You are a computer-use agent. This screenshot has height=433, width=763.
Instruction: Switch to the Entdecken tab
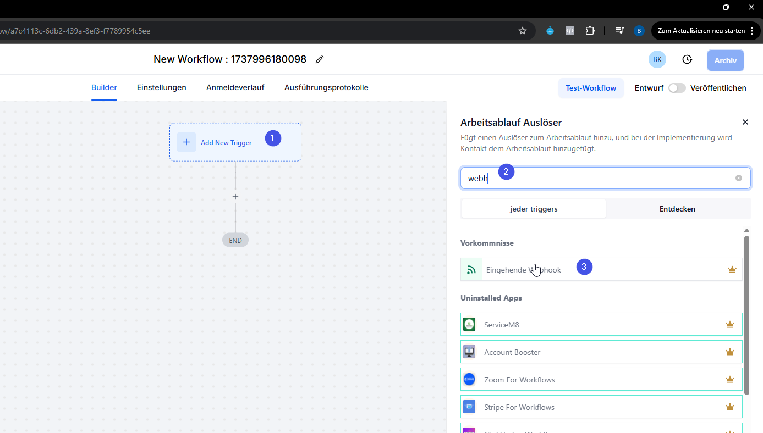pyautogui.click(x=677, y=209)
